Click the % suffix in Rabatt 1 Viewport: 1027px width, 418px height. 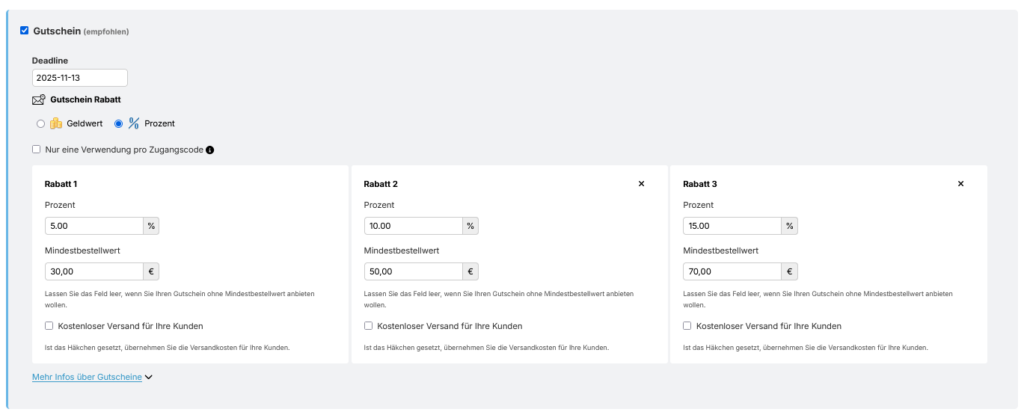pyautogui.click(x=151, y=226)
